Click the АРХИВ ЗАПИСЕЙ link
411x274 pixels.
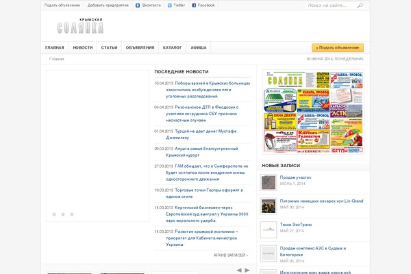point(231,255)
